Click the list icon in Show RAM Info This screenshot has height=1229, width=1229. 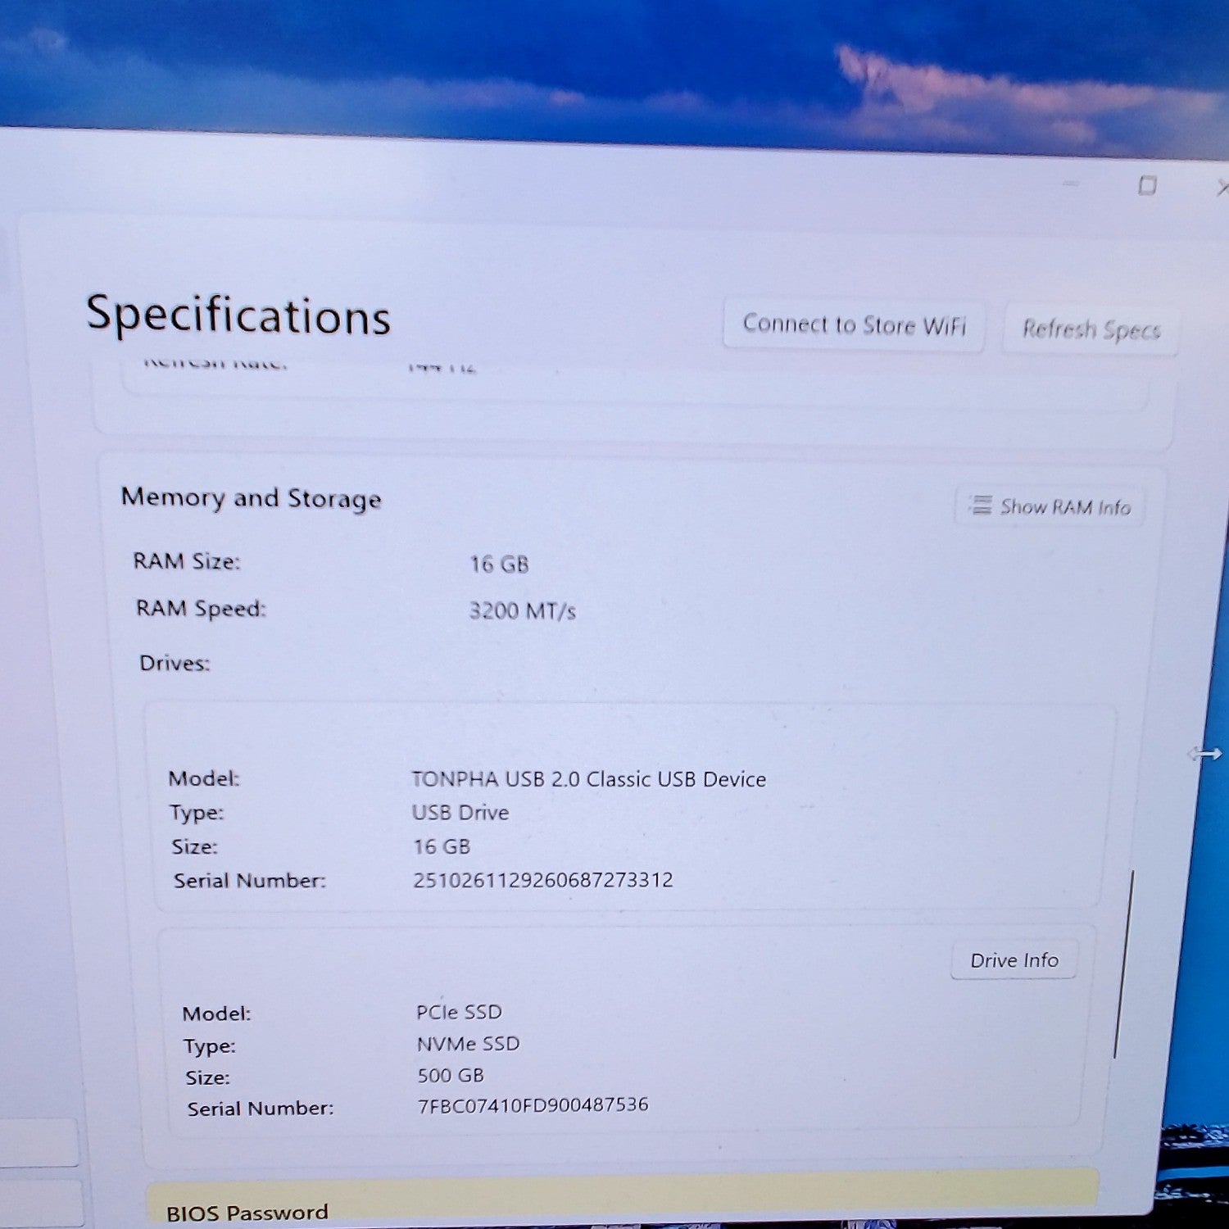(980, 505)
